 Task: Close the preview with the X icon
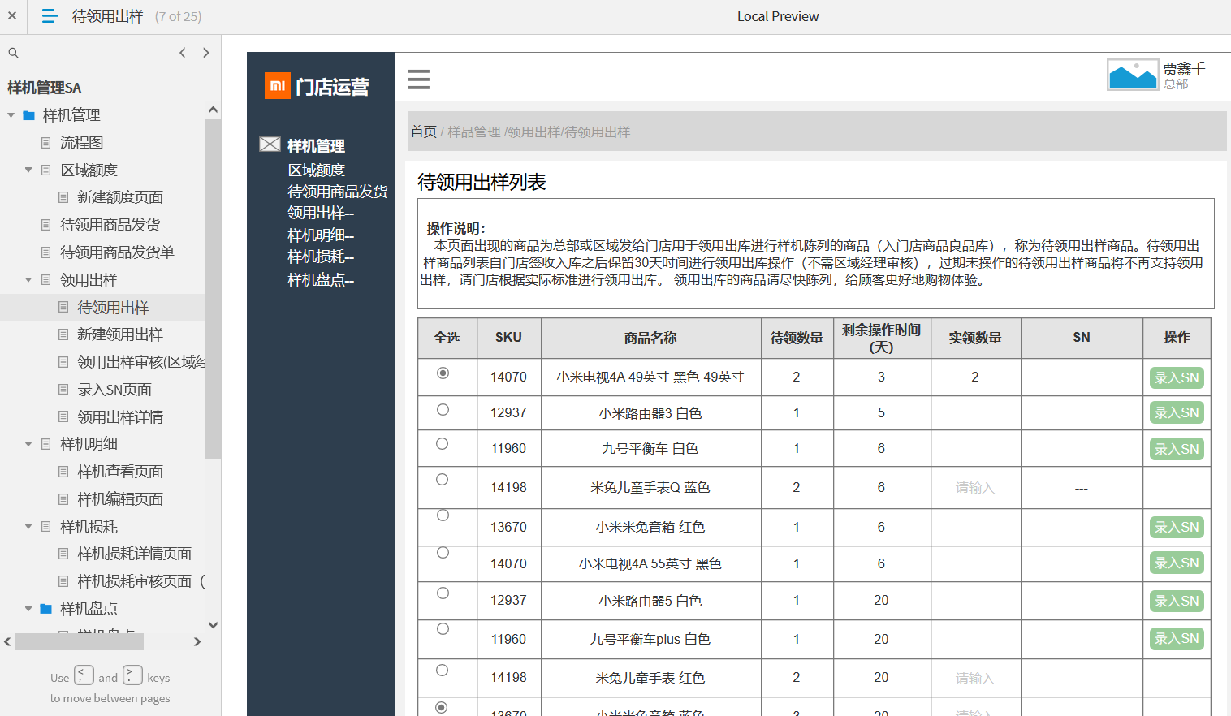(x=12, y=16)
